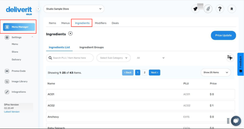Open the AC01 ingredient row
The height and width of the screenshot is (129, 244).
(x=140, y=94)
